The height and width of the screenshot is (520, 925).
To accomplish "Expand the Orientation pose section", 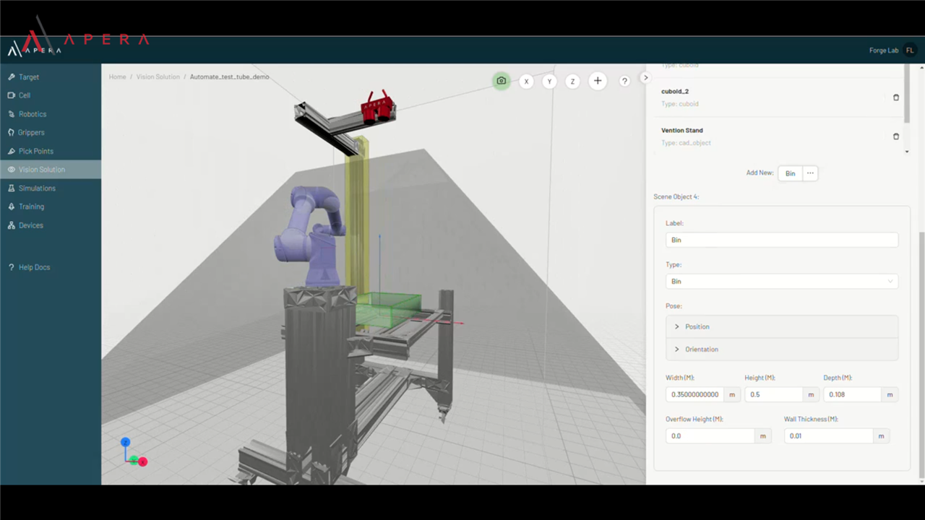I will [782, 349].
